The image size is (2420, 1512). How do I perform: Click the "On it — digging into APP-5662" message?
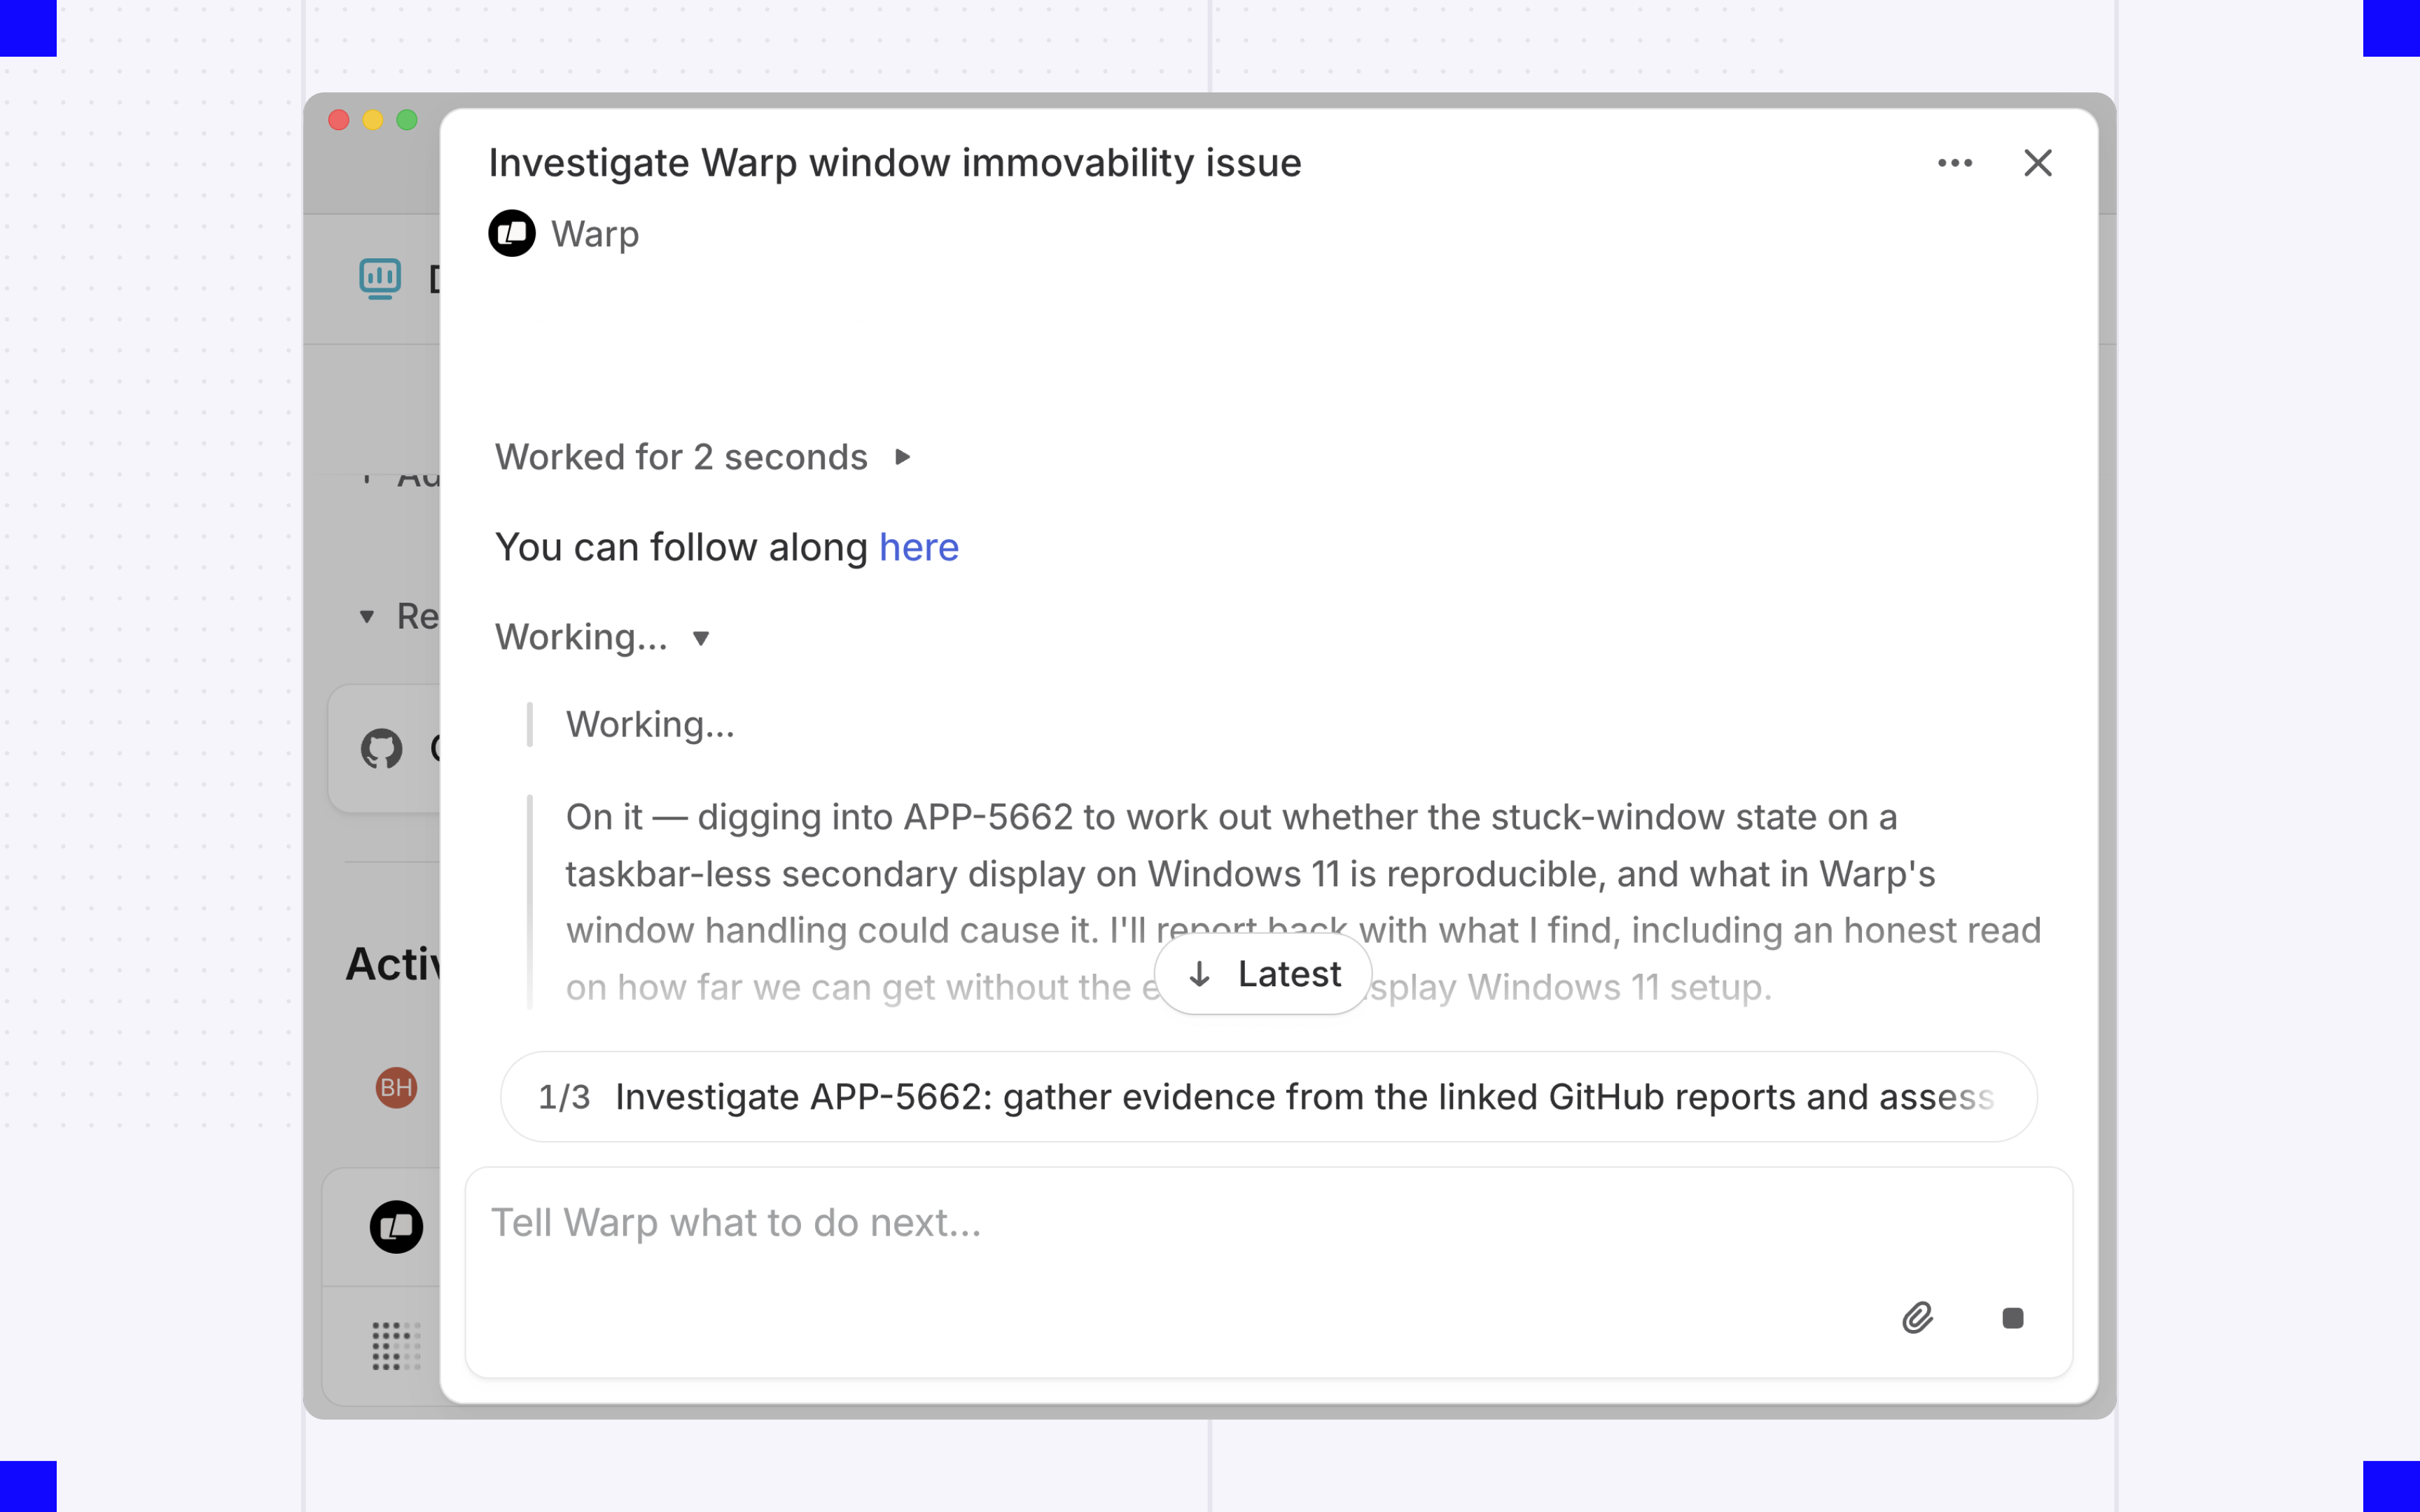pos(1303,902)
